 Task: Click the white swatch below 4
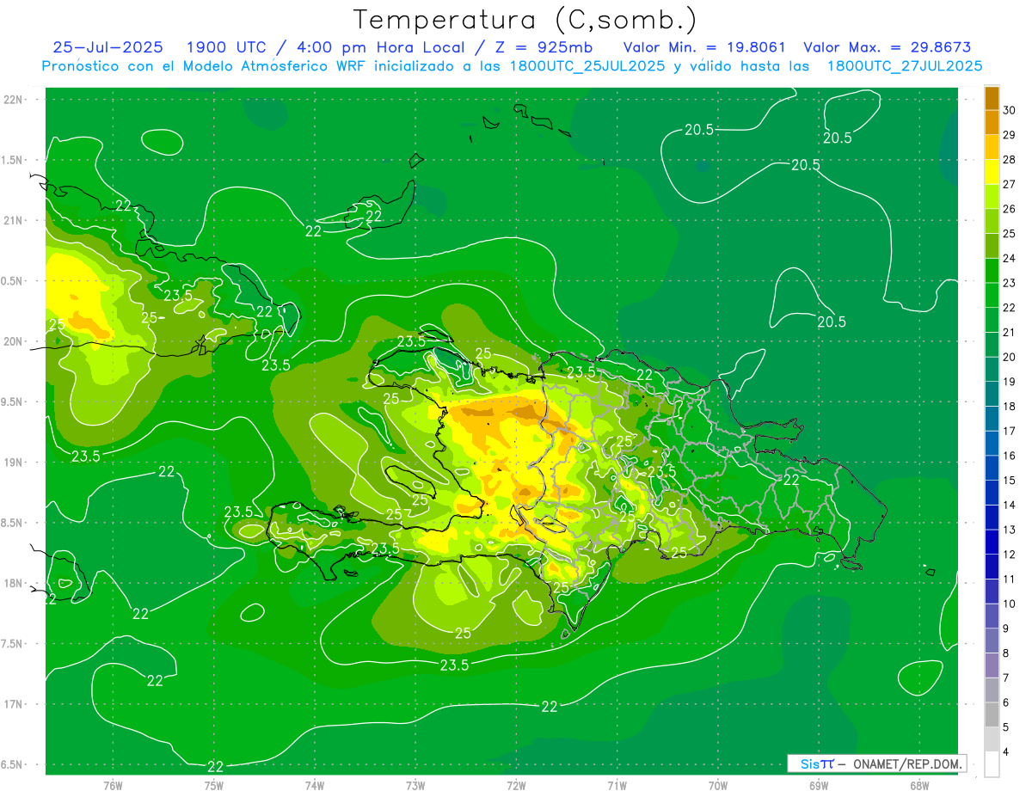point(992,764)
